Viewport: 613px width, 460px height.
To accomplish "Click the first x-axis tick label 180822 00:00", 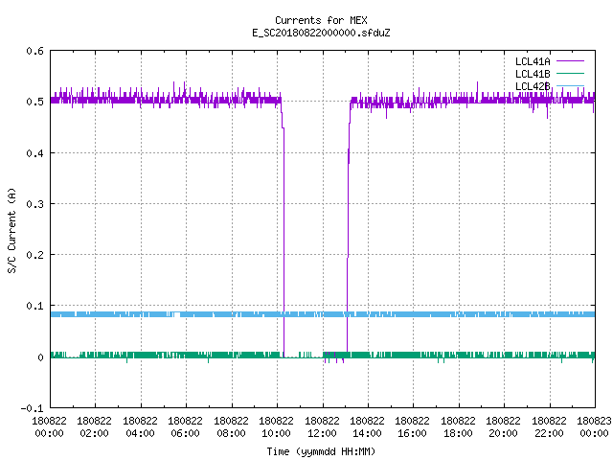I will pos(49,427).
